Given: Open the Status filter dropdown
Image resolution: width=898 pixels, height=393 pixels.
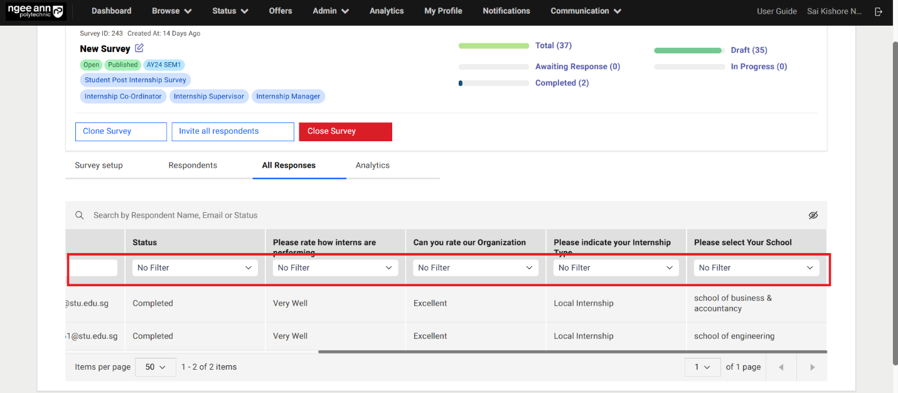Looking at the screenshot, I should 195,268.
